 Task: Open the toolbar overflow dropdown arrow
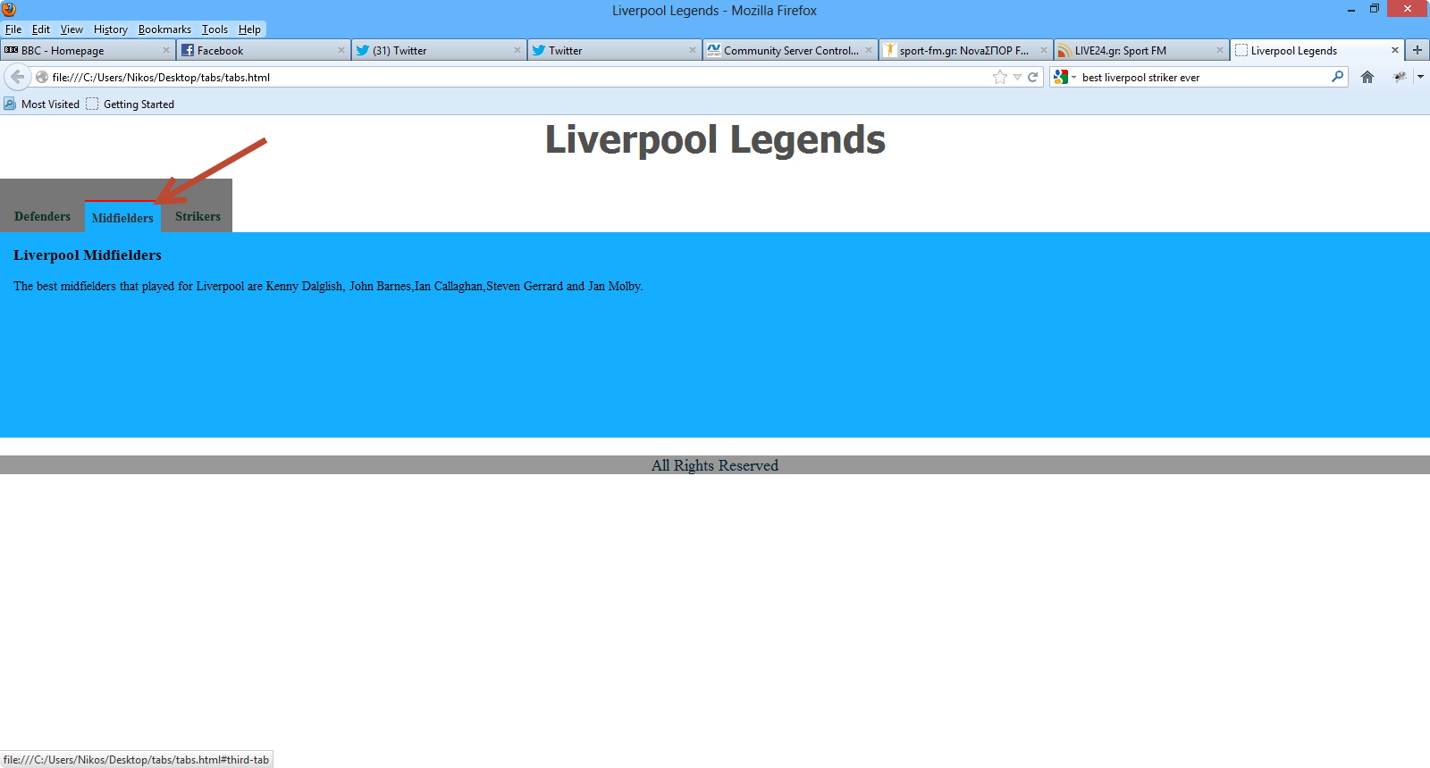point(1420,77)
